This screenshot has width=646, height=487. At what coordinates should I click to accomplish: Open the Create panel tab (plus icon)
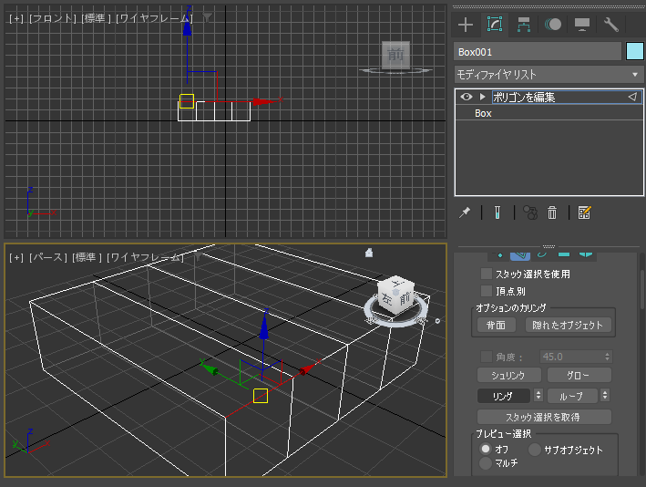pos(466,25)
